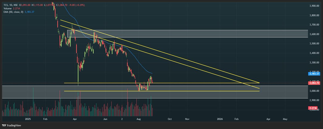Click the 3,400.00 price axis label
The width and height of the screenshot is (323, 129).
(314, 53)
